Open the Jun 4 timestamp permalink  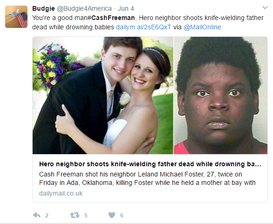pyautogui.click(x=126, y=8)
